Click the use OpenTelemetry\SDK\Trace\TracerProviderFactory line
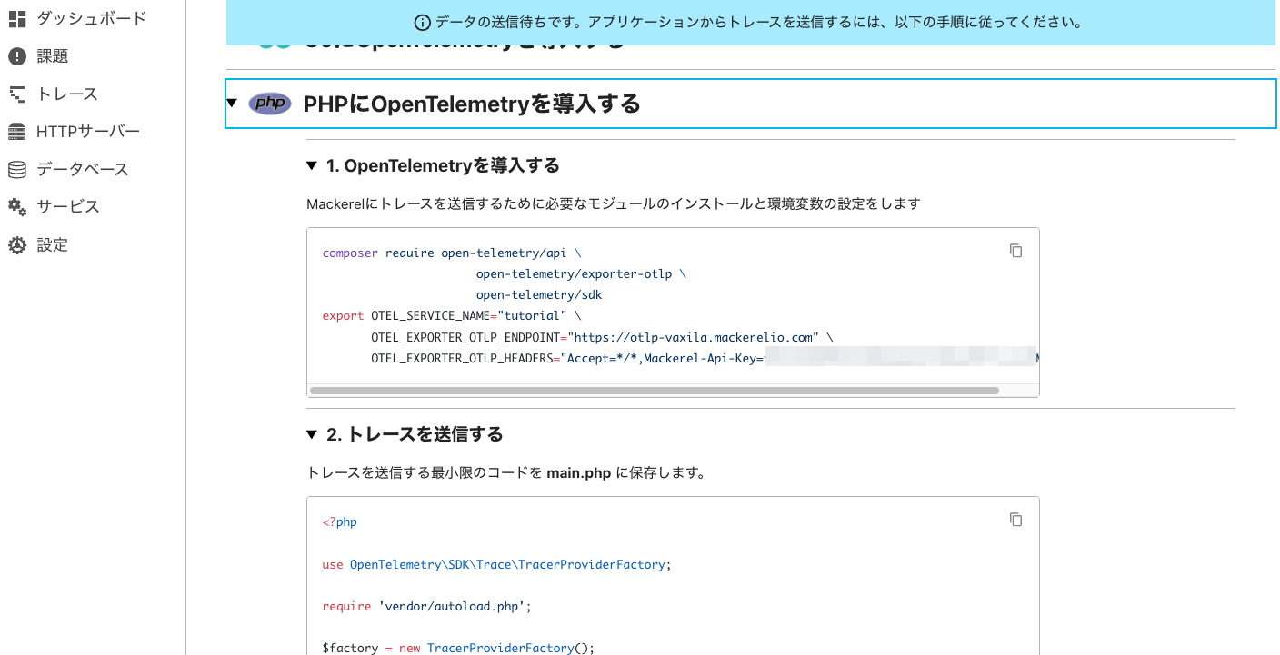This screenshot has width=1280, height=655. click(x=496, y=564)
